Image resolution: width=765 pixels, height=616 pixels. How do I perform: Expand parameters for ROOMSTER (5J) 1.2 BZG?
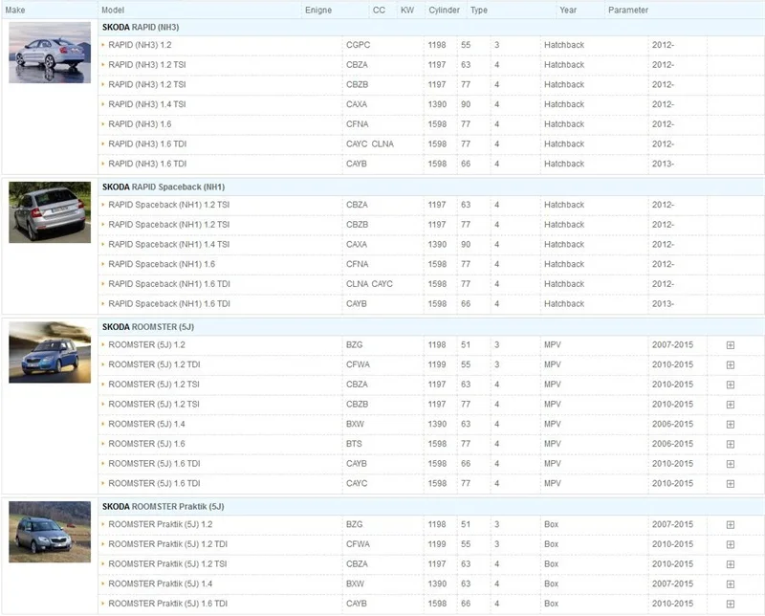click(730, 345)
